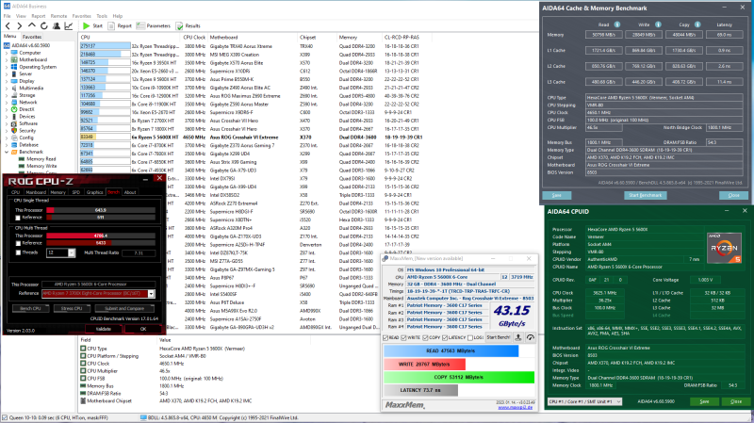
Task: Switch to Favorites tab in left panel
Action: [x=32, y=37]
